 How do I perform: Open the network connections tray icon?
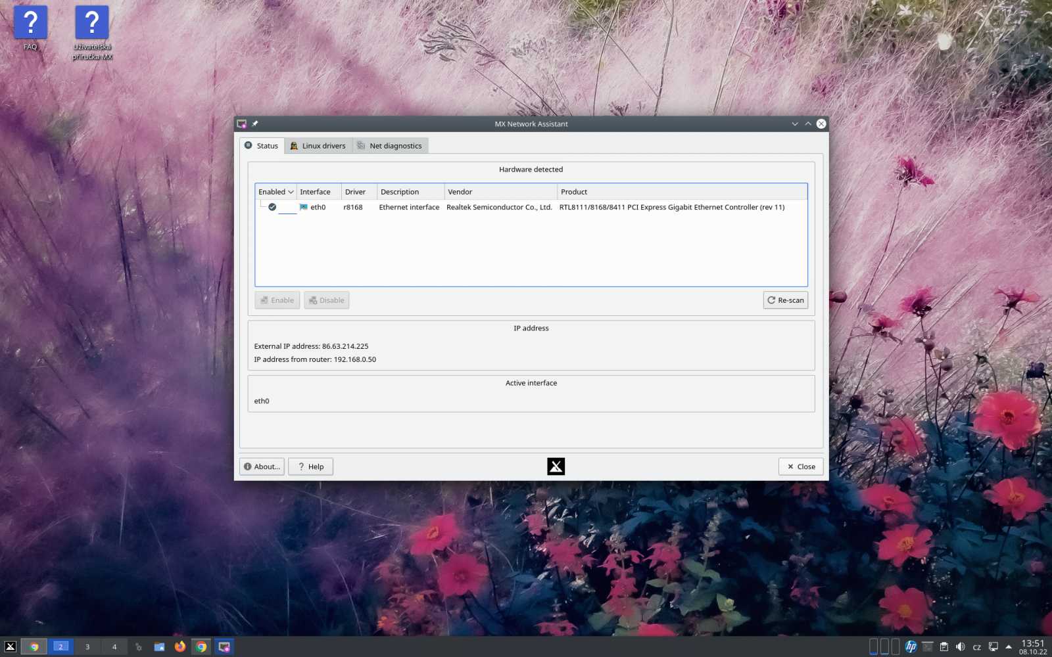click(x=993, y=646)
